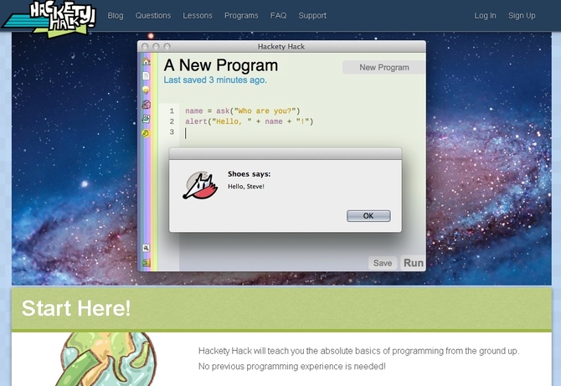Run the program with the Run button
The height and width of the screenshot is (386, 561).
tap(414, 263)
